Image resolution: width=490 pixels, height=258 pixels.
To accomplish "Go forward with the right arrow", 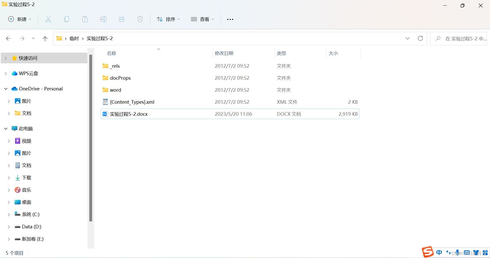I will 22,39.
